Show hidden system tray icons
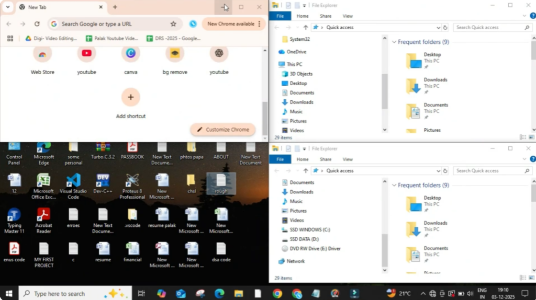 click(422, 294)
